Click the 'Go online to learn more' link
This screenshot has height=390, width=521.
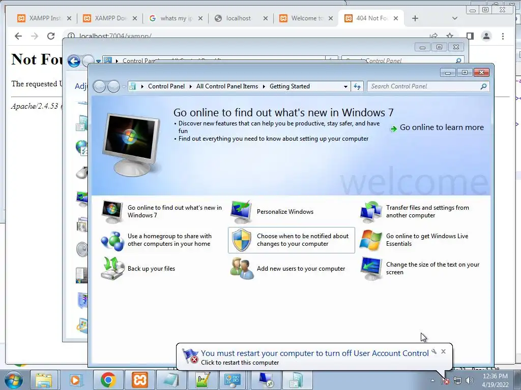pyautogui.click(x=437, y=127)
